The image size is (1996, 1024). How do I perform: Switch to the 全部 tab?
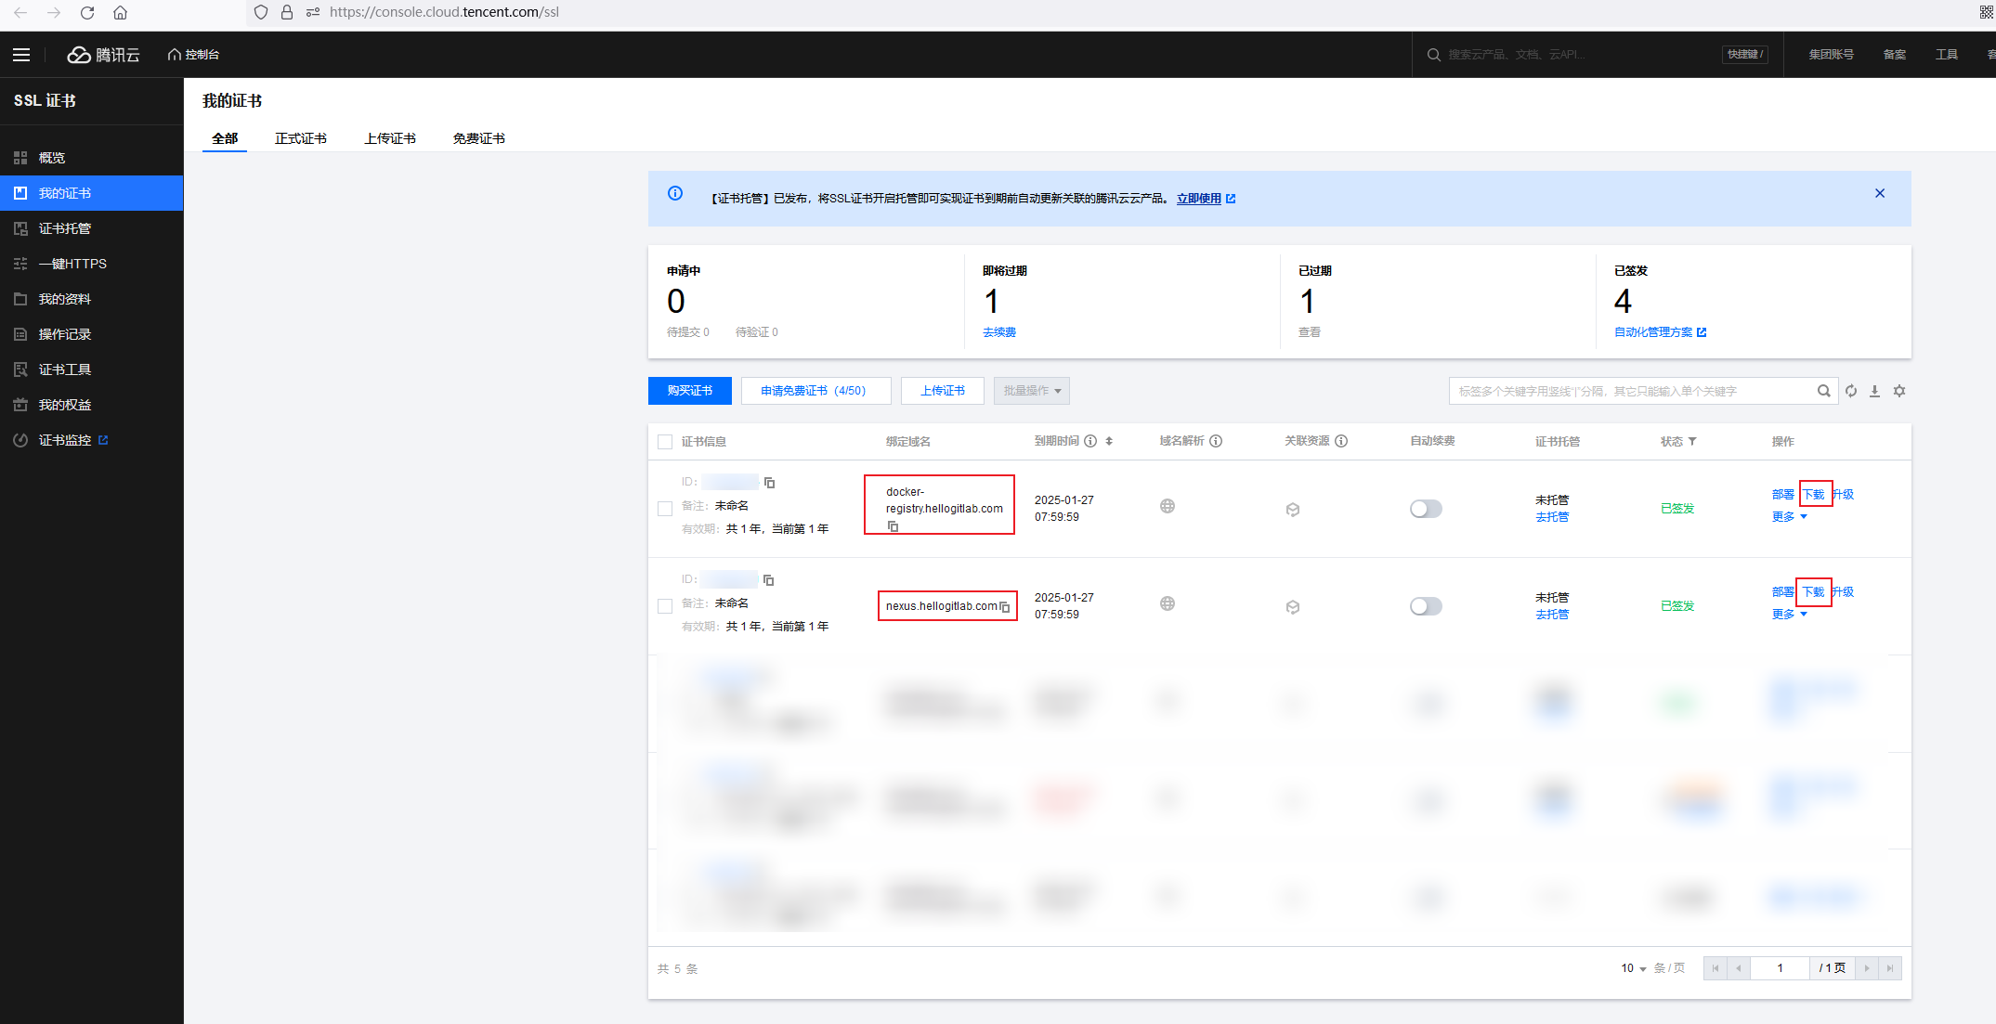(225, 138)
